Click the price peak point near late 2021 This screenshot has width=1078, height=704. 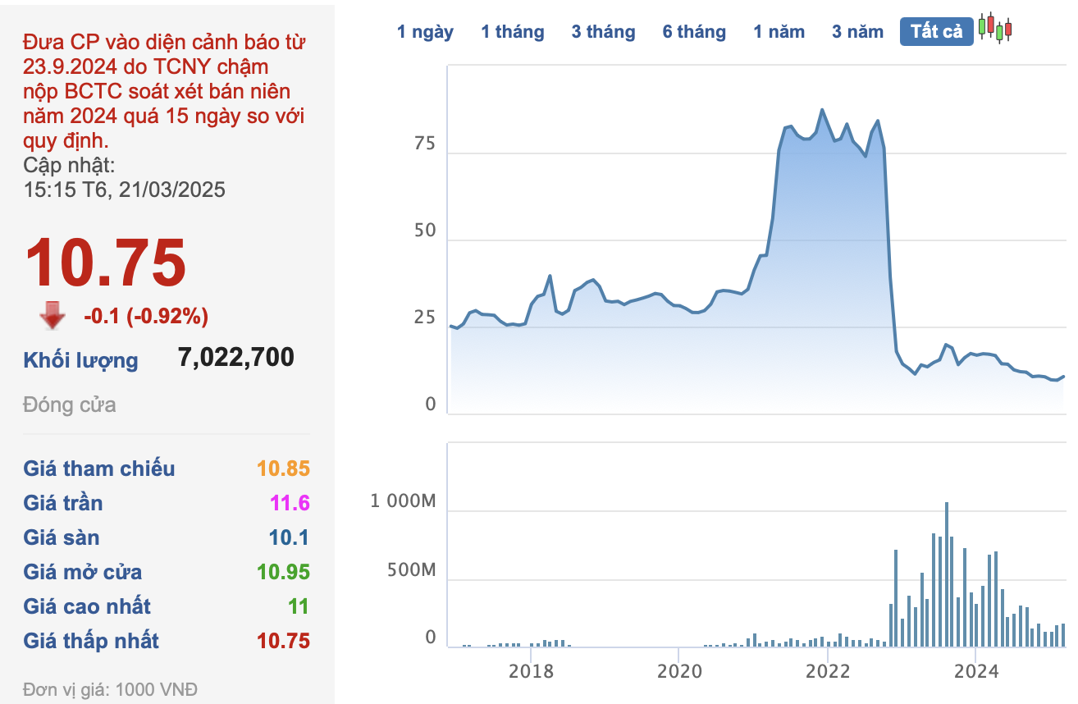tap(822, 110)
